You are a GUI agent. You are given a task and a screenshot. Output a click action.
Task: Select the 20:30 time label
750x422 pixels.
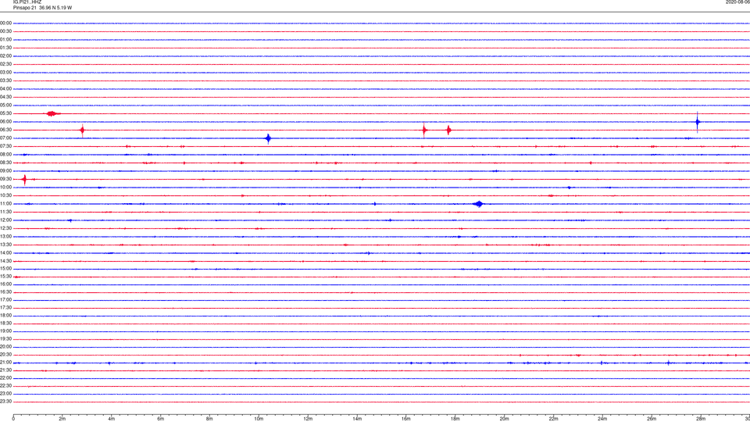click(x=5, y=355)
